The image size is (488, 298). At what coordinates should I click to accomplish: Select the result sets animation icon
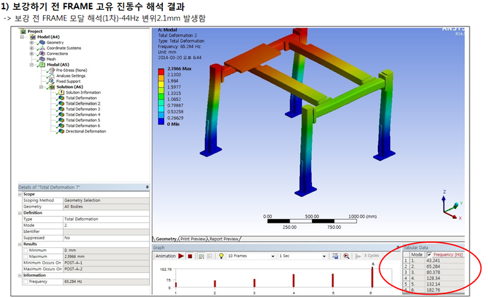210,256
